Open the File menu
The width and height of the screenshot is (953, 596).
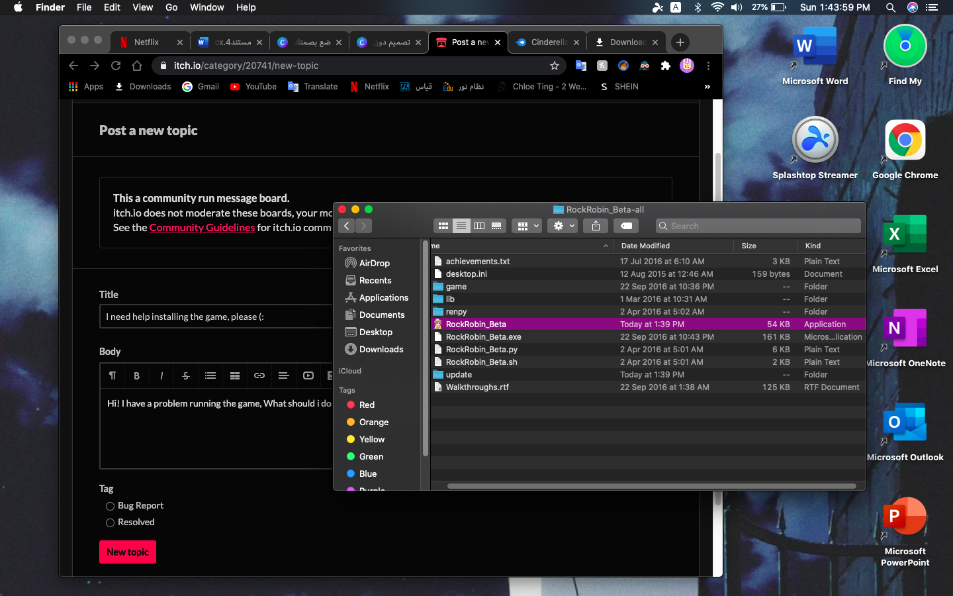[x=84, y=7]
